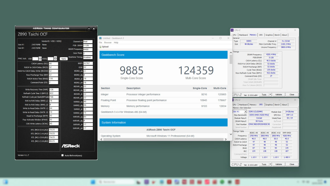Click Apply button in ASRock Timing Configurator
The width and height of the screenshot is (330, 186).
click(x=63, y=59)
